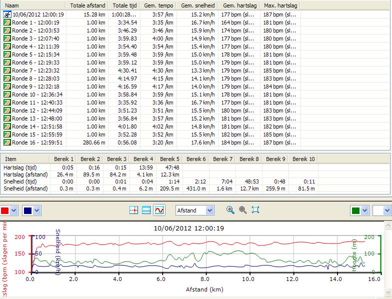Click the dark blue color swatch

pyautogui.click(x=27, y=210)
